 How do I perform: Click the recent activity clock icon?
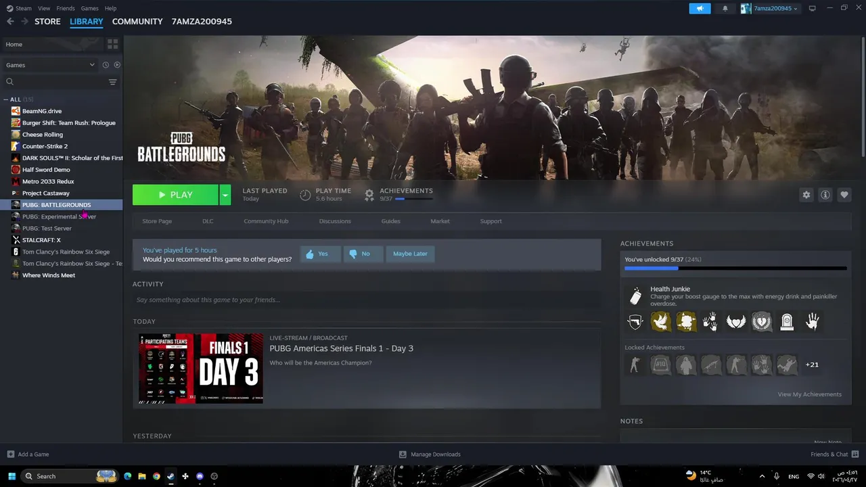(106, 65)
